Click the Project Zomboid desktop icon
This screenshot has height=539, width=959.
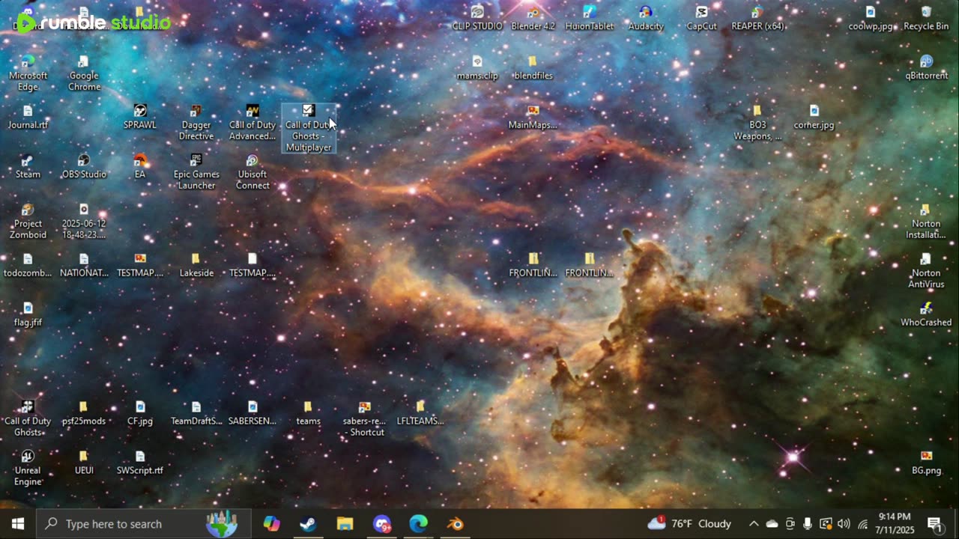click(x=28, y=222)
